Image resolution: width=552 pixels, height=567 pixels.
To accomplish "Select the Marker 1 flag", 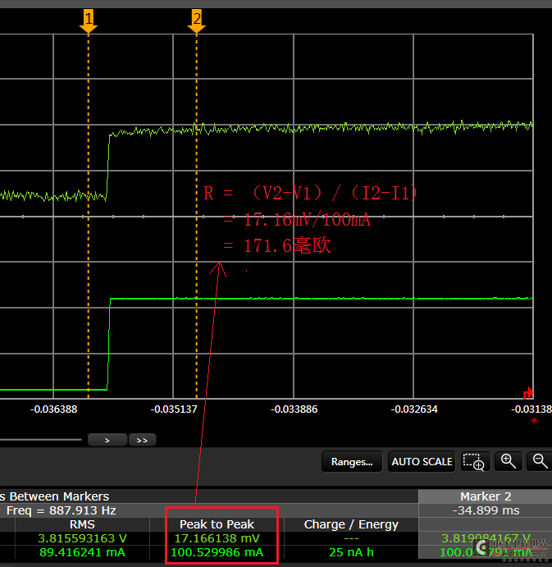I will (89, 21).
